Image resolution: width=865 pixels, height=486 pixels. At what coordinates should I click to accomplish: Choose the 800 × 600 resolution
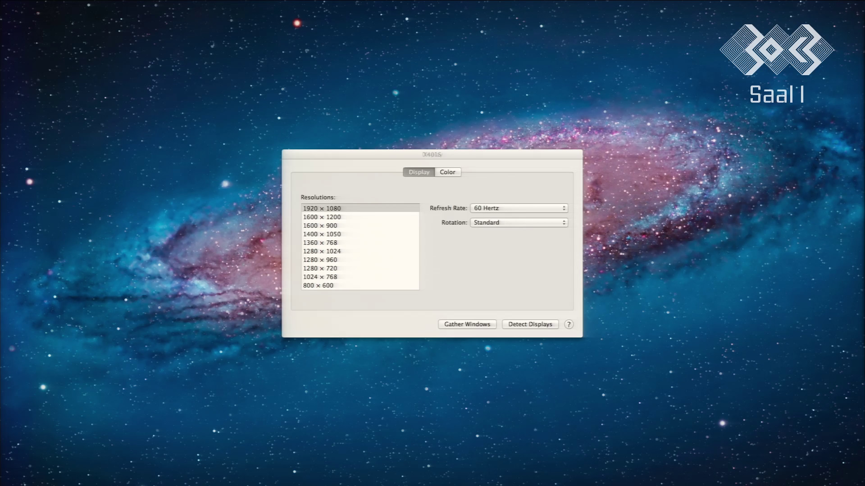360,285
